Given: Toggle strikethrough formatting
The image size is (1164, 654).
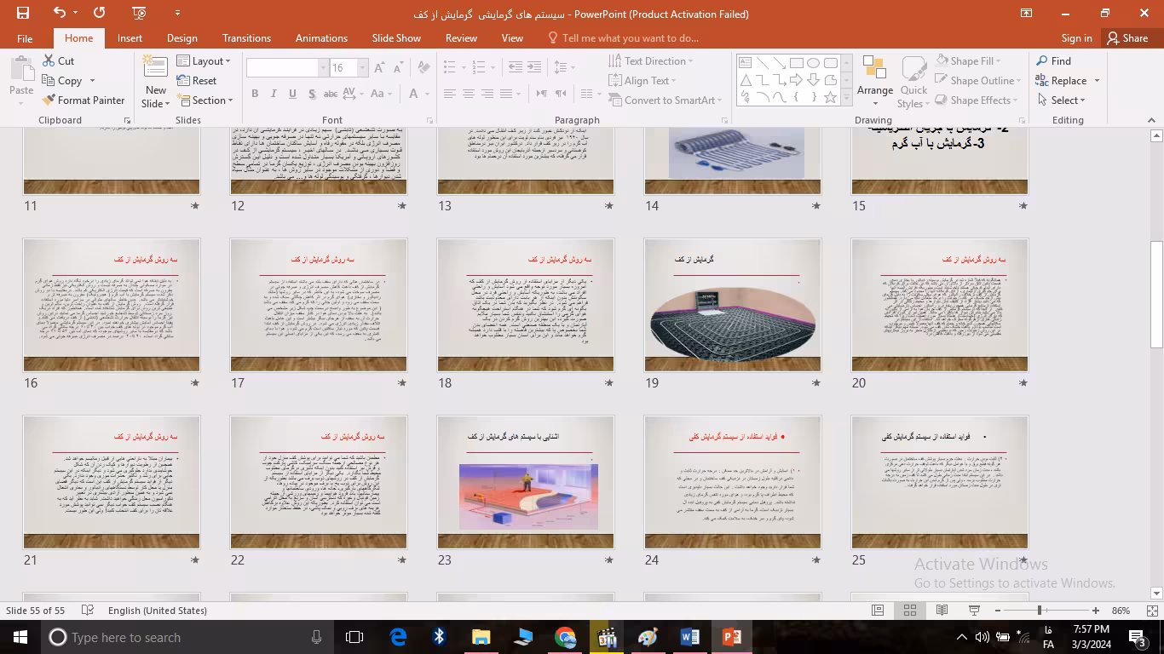Looking at the screenshot, I should pos(331,94).
